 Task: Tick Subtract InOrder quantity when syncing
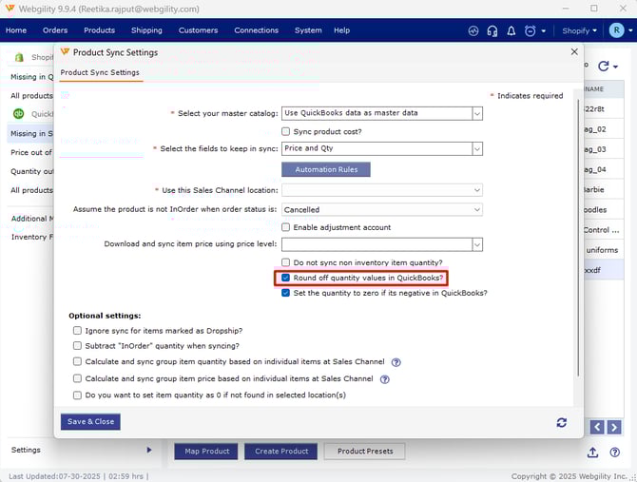click(78, 346)
